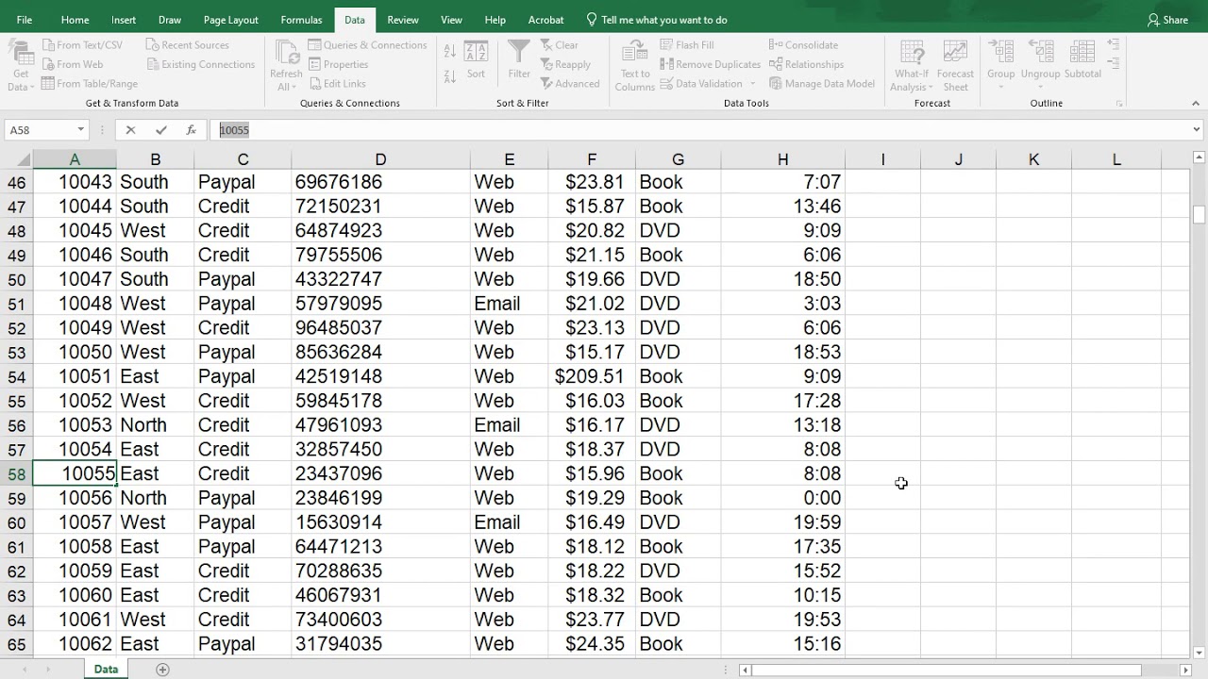Click cell with 69676186
1208x679 pixels.
point(380,181)
